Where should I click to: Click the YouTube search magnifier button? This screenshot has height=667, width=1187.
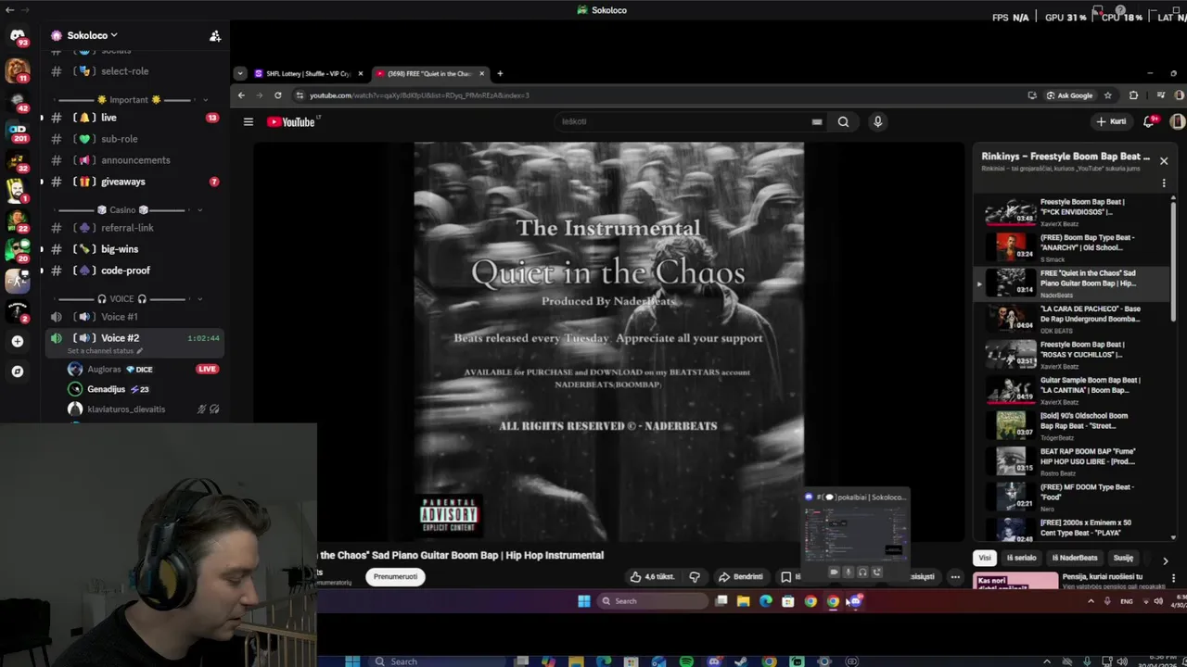click(x=843, y=121)
